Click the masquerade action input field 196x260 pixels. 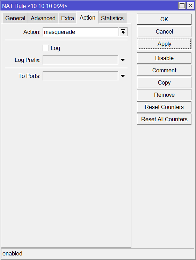point(80,32)
